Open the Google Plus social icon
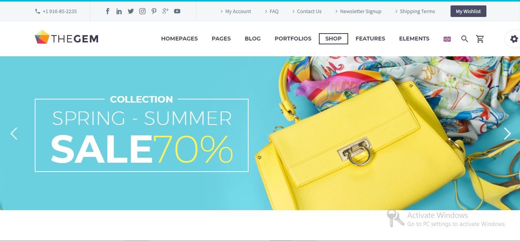The image size is (520, 241). (165, 11)
